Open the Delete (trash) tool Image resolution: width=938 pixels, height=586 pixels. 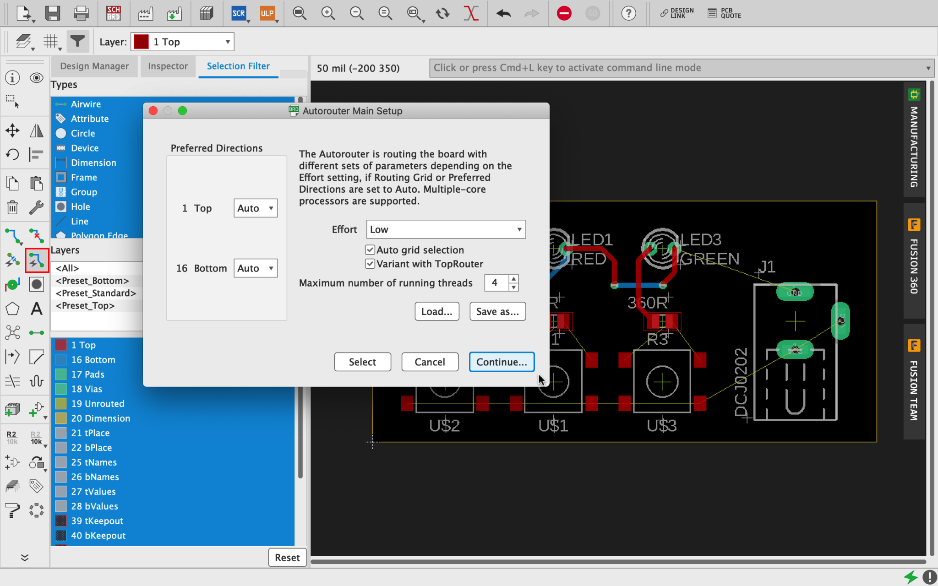[x=12, y=207]
